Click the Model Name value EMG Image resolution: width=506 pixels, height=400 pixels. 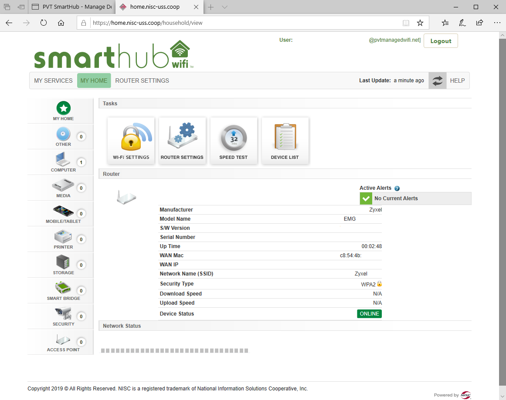(x=350, y=219)
